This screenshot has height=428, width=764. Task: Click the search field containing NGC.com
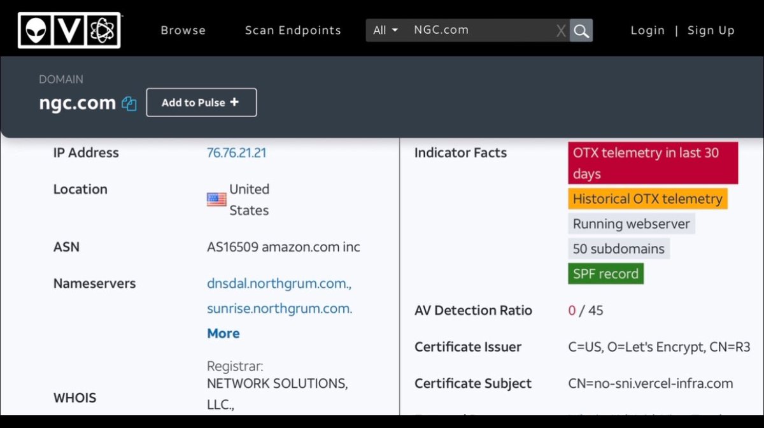(478, 31)
